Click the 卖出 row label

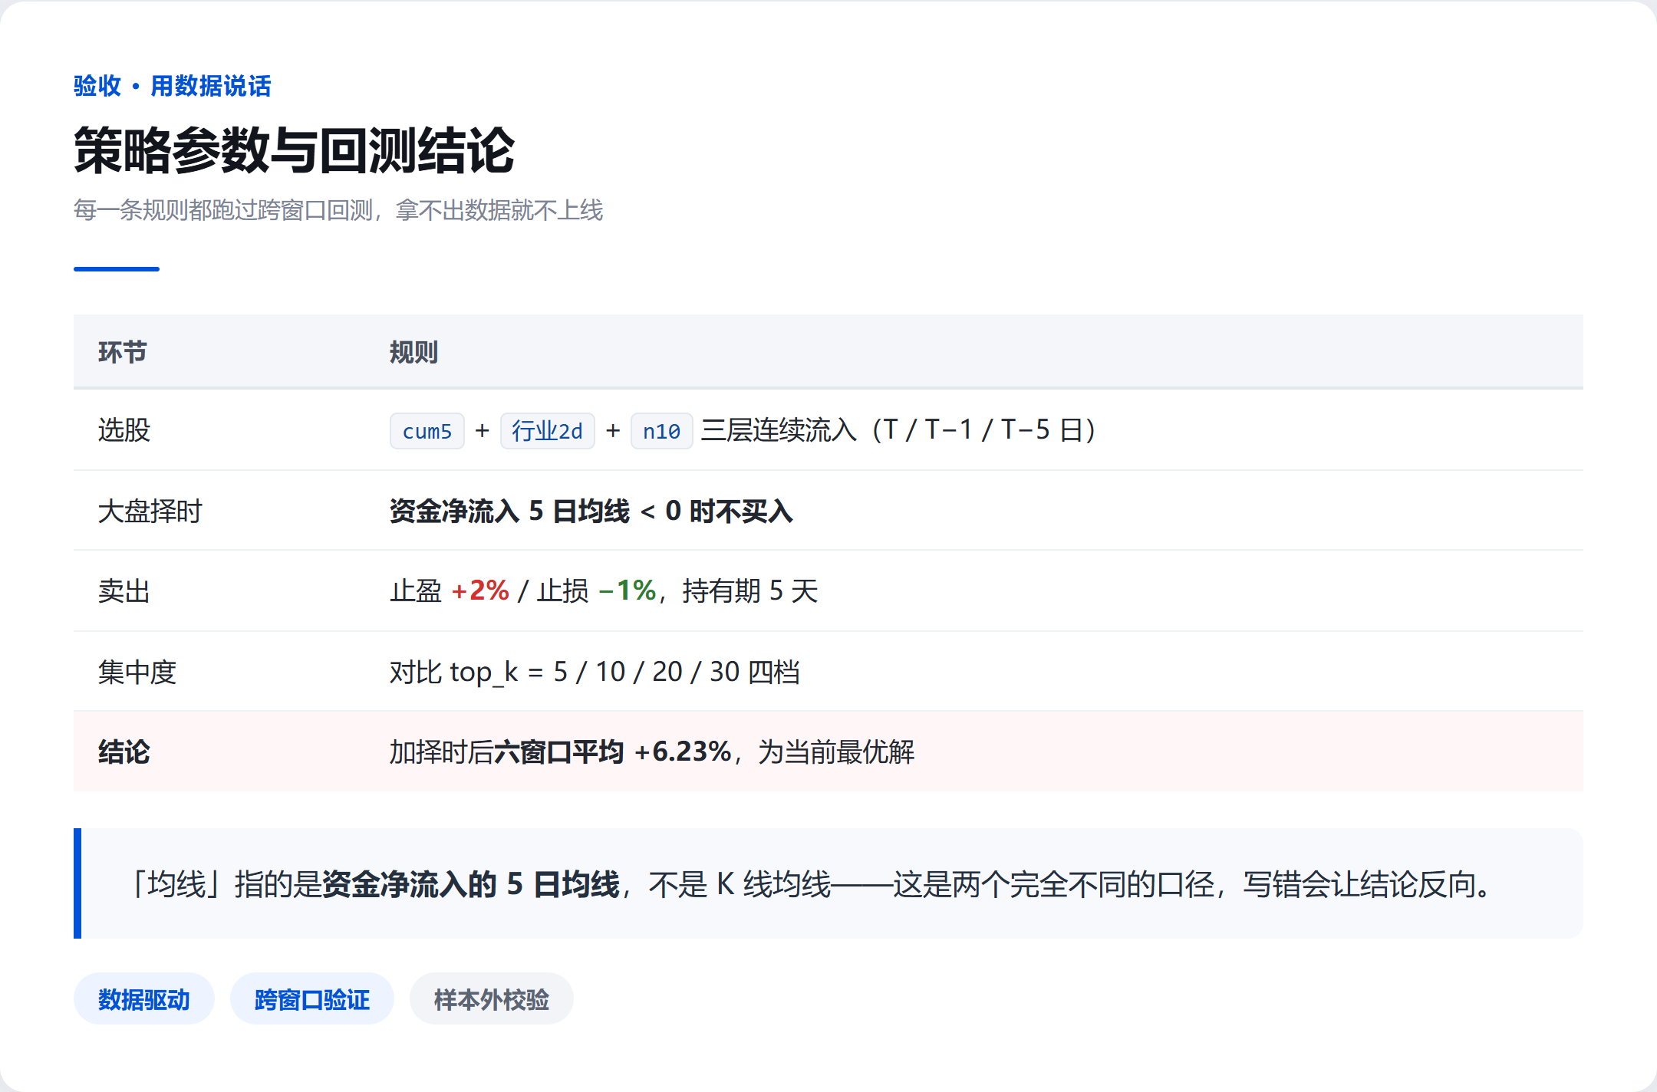(124, 590)
